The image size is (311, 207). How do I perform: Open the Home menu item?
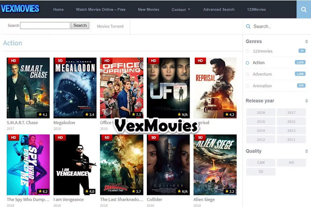58,9
